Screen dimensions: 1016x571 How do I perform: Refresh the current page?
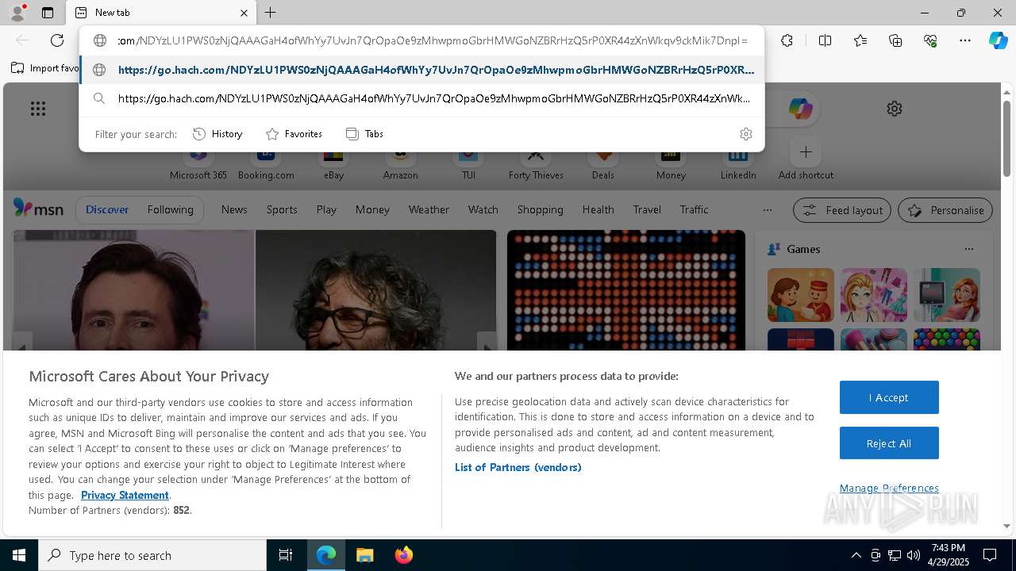pyautogui.click(x=57, y=40)
